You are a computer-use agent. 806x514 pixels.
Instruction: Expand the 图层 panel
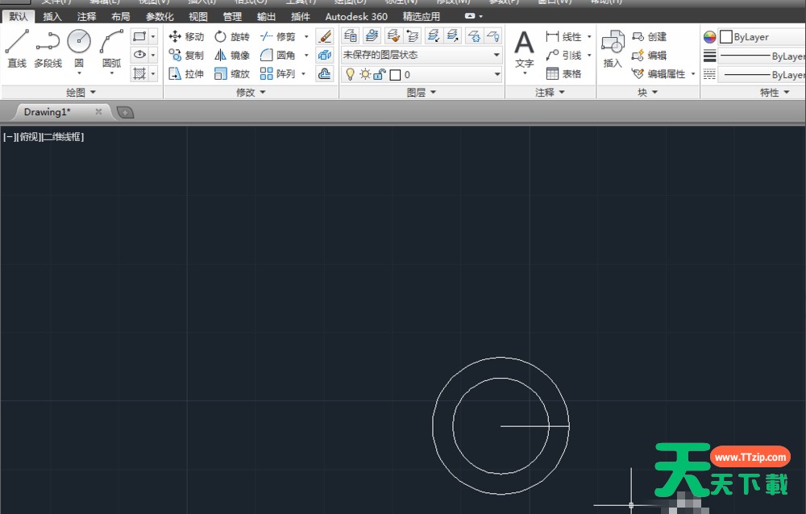(422, 93)
